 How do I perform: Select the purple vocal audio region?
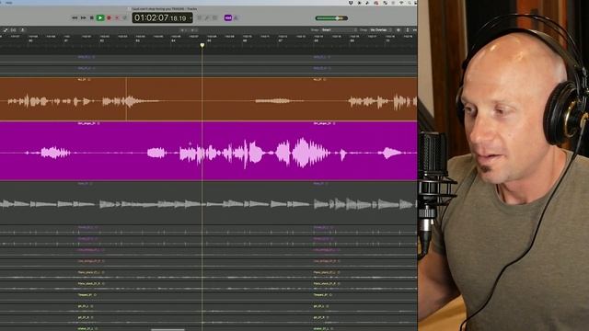point(209,151)
